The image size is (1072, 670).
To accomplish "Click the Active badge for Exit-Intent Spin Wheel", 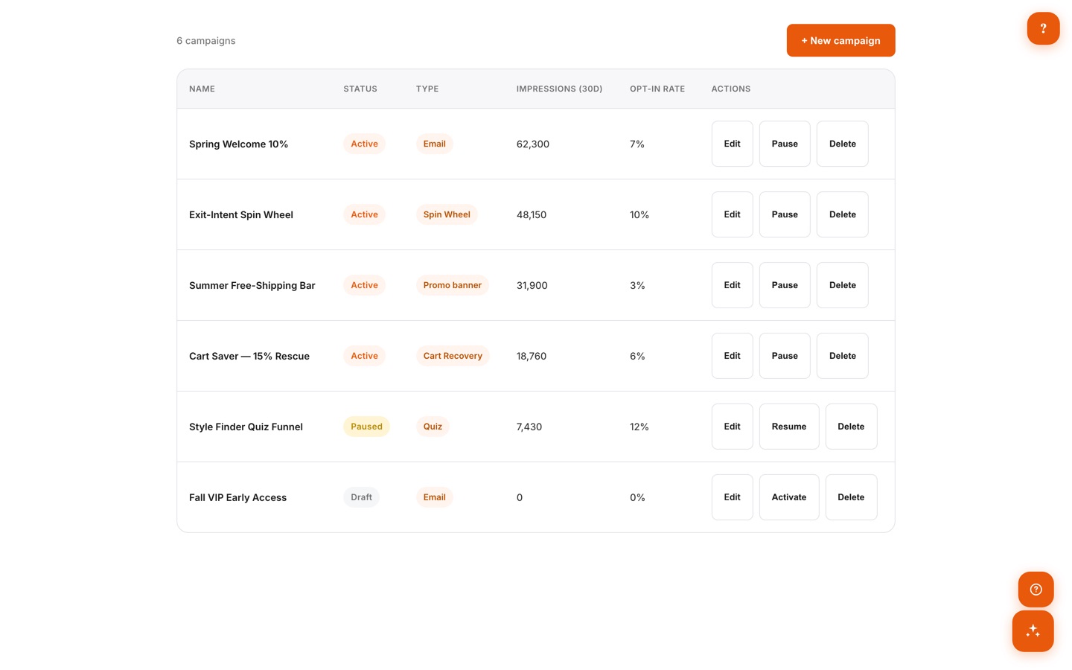I will click(364, 214).
